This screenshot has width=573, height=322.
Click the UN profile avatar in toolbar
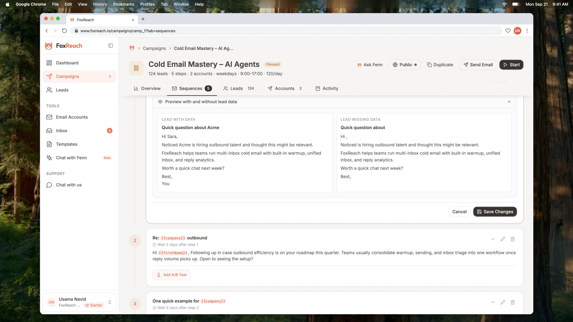(517, 31)
